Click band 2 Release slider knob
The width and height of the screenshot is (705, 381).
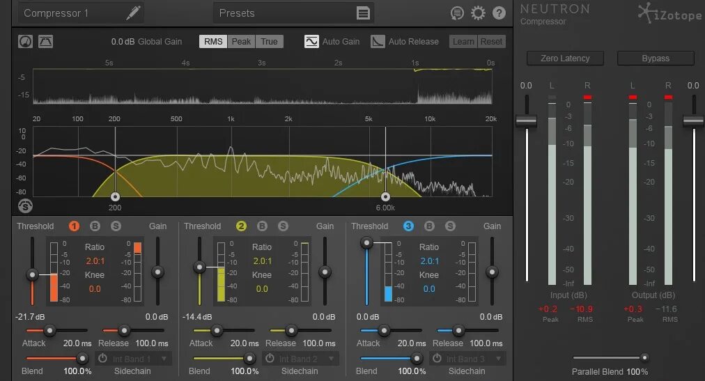coord(291,331)
